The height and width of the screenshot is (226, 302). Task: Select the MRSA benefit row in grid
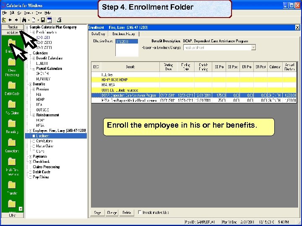click(x=193, y=100)
